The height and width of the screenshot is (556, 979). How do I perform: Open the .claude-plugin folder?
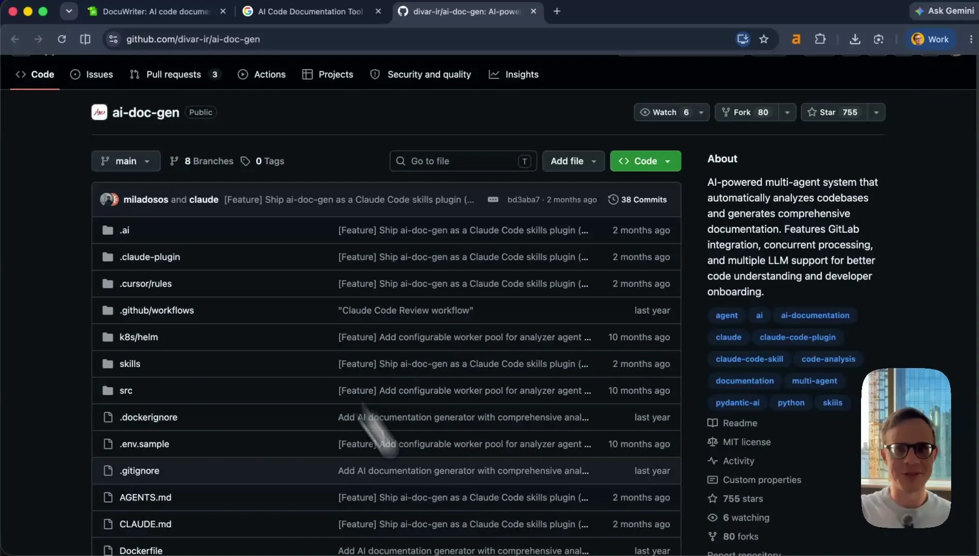pos(150,257)
